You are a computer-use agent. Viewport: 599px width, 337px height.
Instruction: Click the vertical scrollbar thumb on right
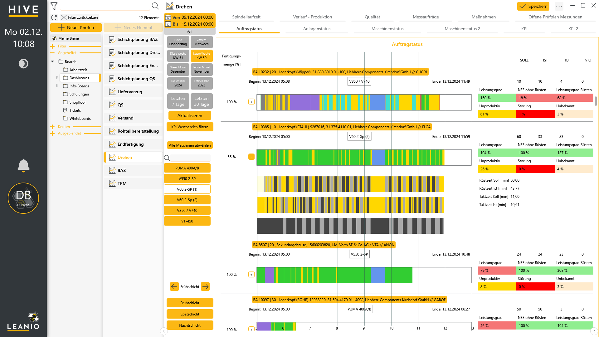[x=596, y=101]
